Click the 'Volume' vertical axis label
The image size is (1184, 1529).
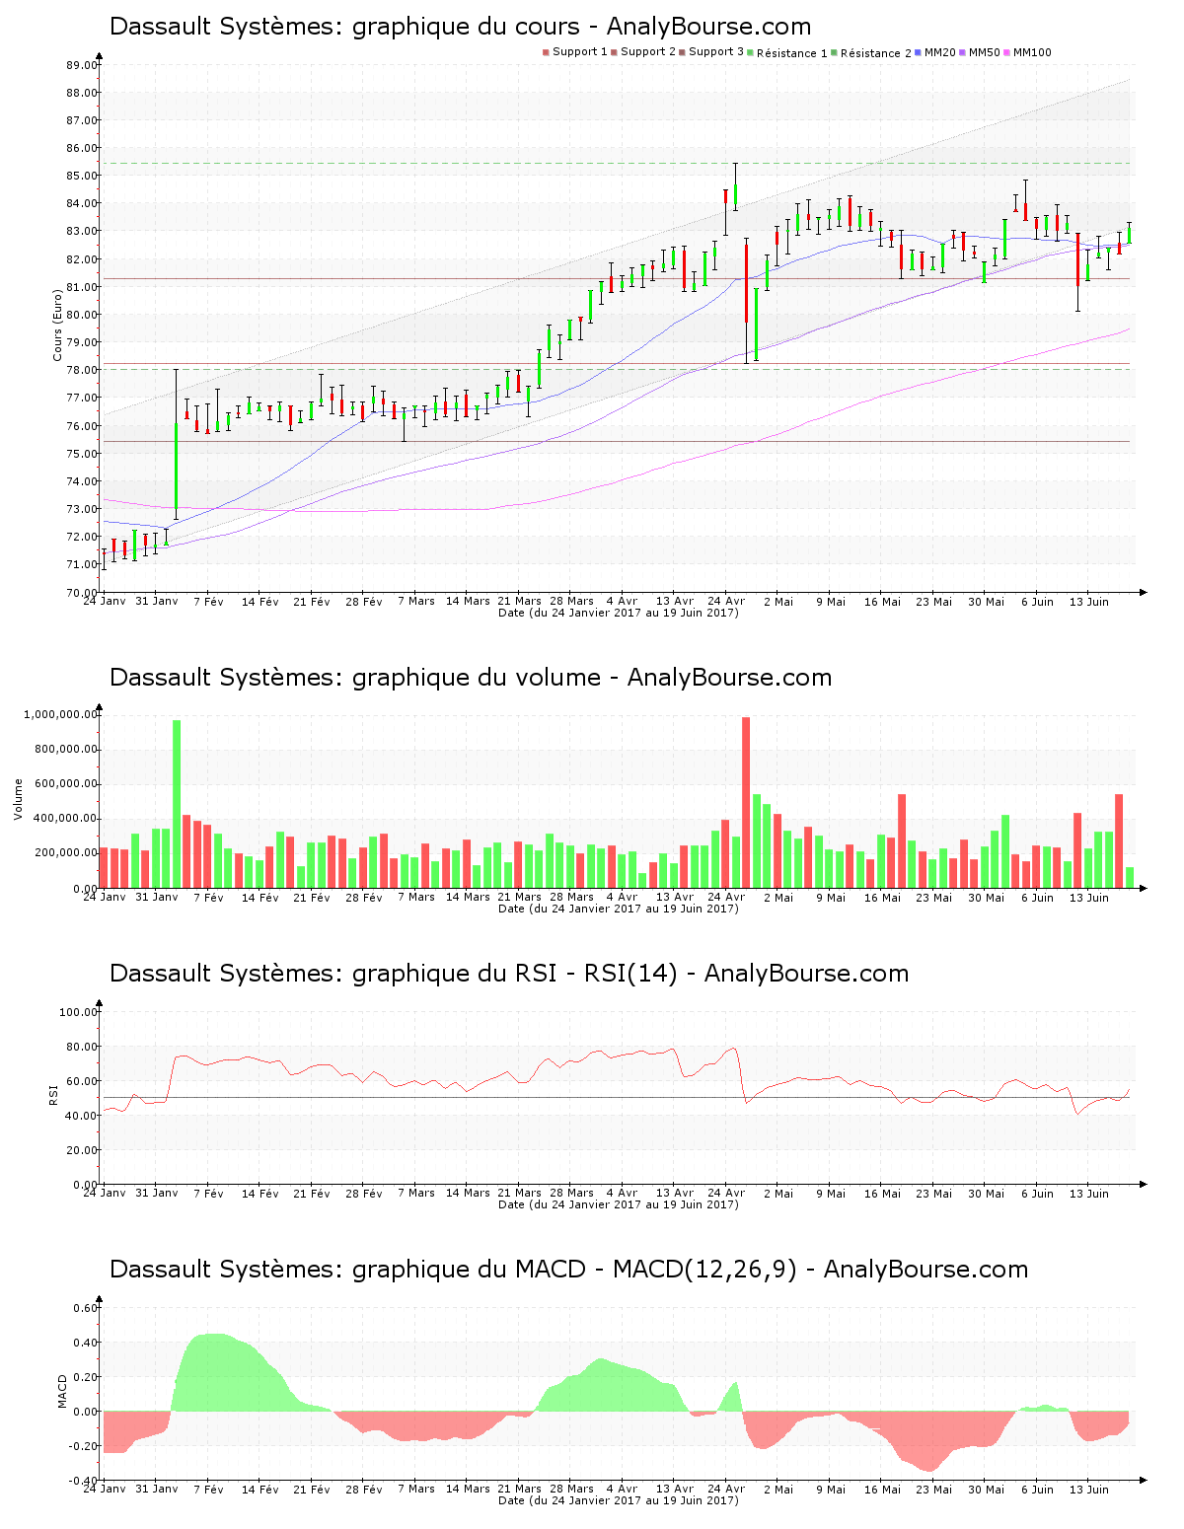pyautogui.click(x=18, y=799)
